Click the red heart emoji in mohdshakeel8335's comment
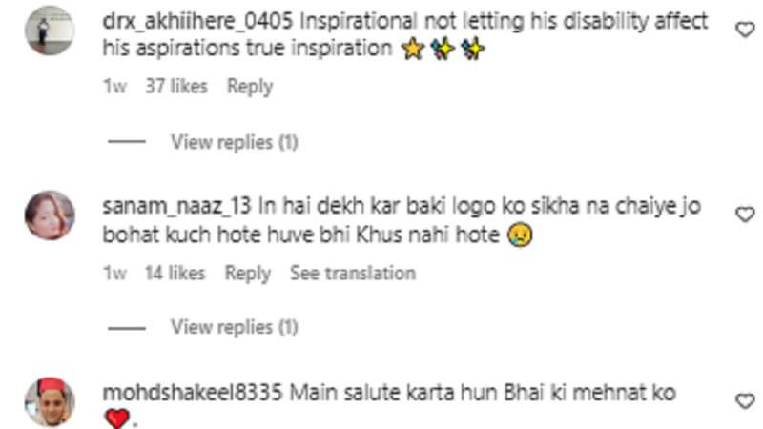This screenshot has height=429, width=763. pos(117,419)
